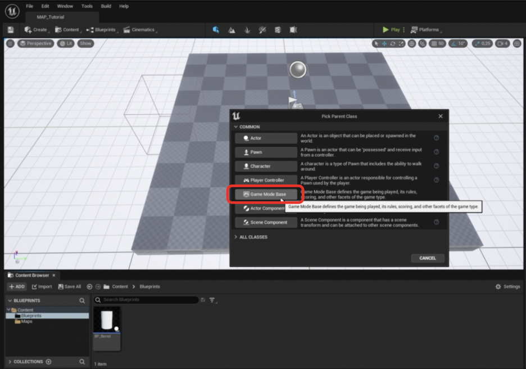The width and height of the screenshot is (526, 369).
Task: Open the Edit menu
Action: pos(45,6)
